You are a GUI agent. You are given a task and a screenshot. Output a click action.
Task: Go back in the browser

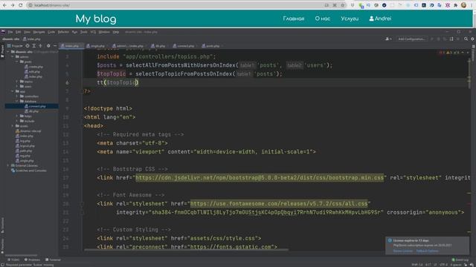[4, 5]
